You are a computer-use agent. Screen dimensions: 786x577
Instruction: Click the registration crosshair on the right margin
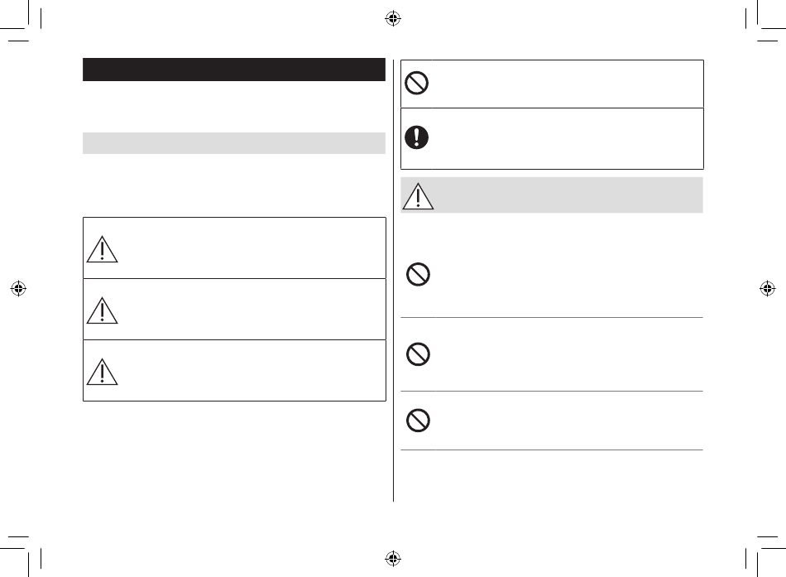(x=768, y=288)
